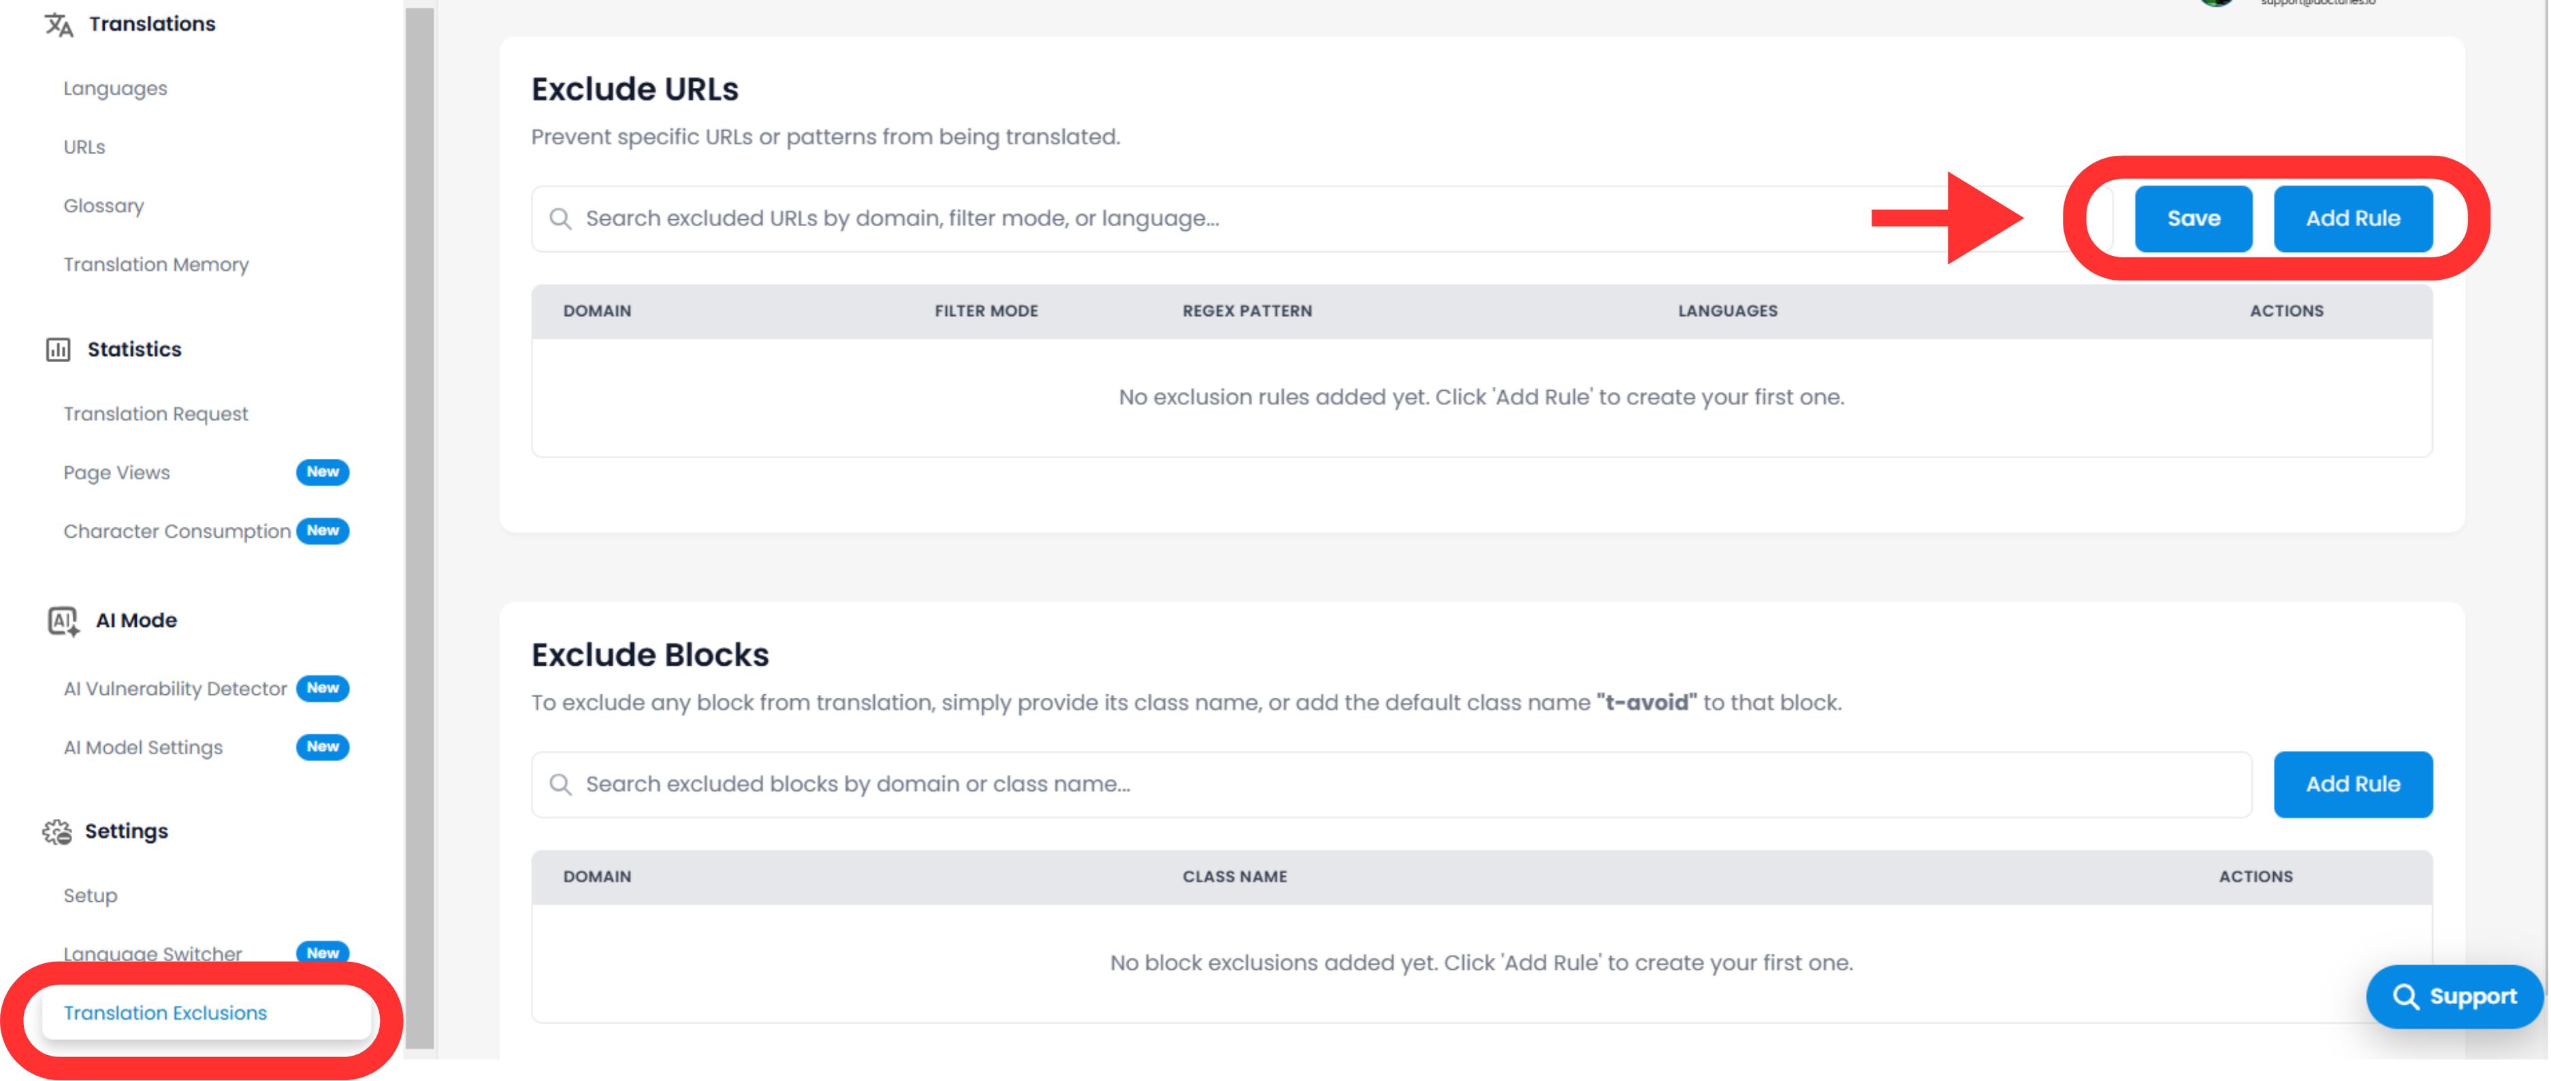Open the Glossary page
Viewport: 2551px width, 1081px height.
[x=103, y=205]
